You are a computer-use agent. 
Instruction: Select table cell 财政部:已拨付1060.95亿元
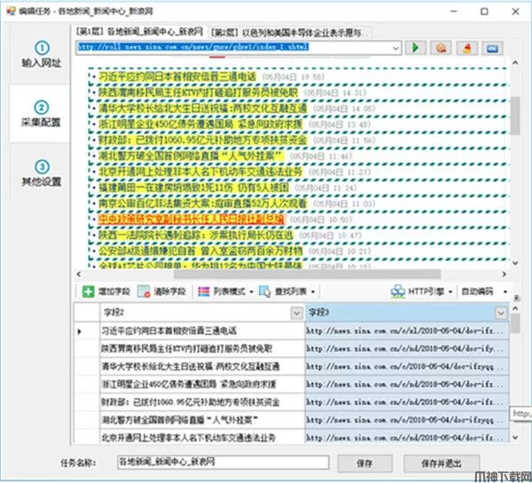coord(202,402)
